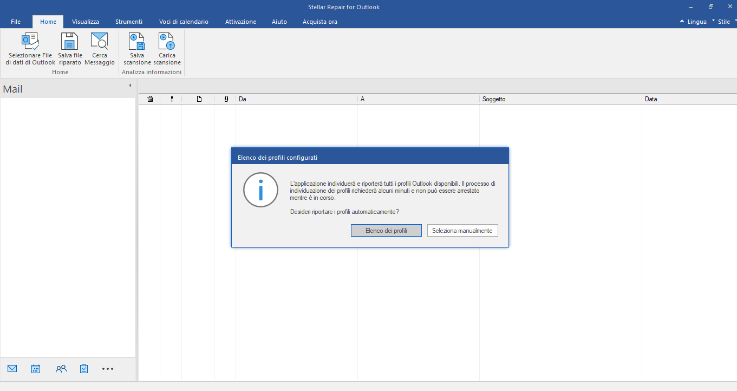Open tasks clipboard icon in bottom pane

(x=84, y=369)
